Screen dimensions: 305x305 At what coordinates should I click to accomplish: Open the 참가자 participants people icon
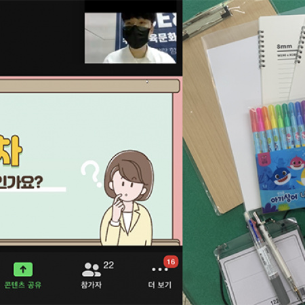[x=91, y=270]
